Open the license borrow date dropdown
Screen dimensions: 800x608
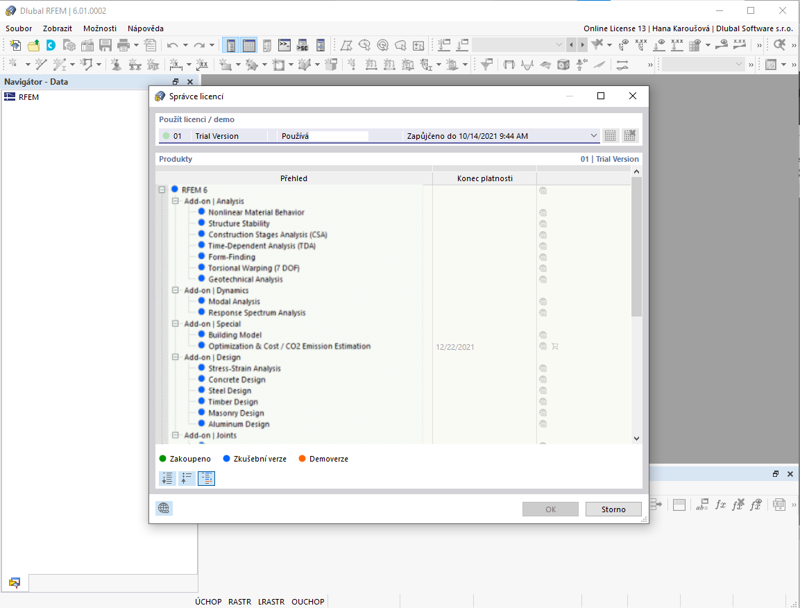click(x=593, y=135)
